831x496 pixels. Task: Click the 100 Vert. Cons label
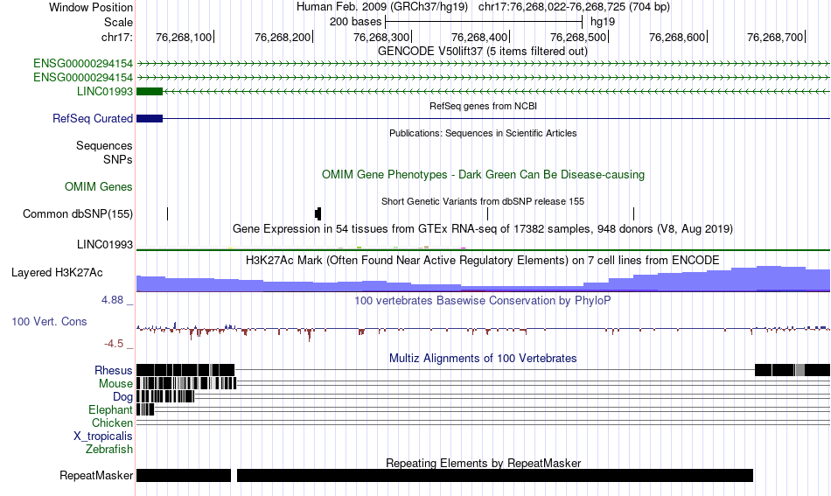(x=49, y=322)
